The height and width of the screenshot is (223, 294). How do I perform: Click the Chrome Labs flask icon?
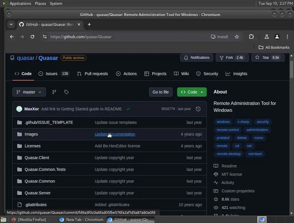[266, 37]
